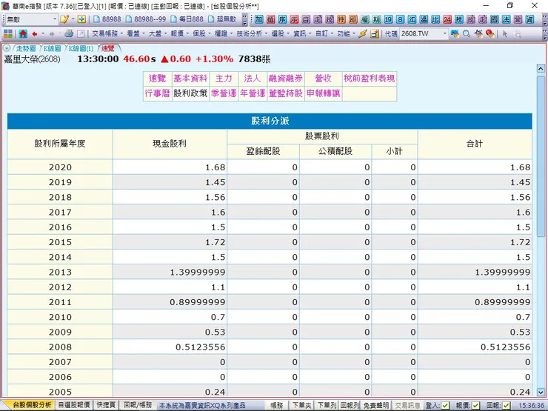This screenshot has height=411, width=548.
Task: Click the magnifier search icon beside code box
Action: 467,34
